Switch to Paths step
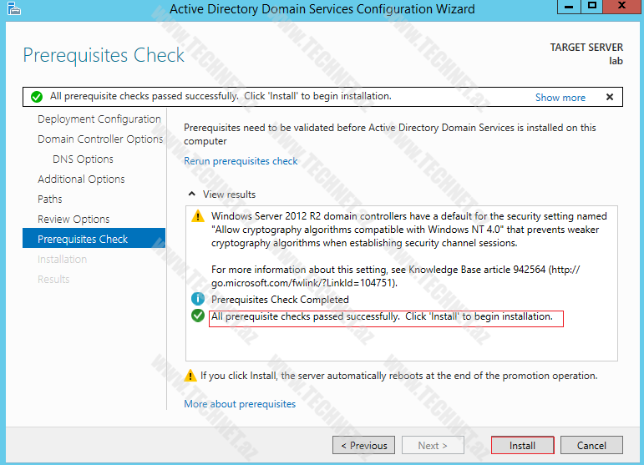The image size is (644, 465). (x=50, y=200)
